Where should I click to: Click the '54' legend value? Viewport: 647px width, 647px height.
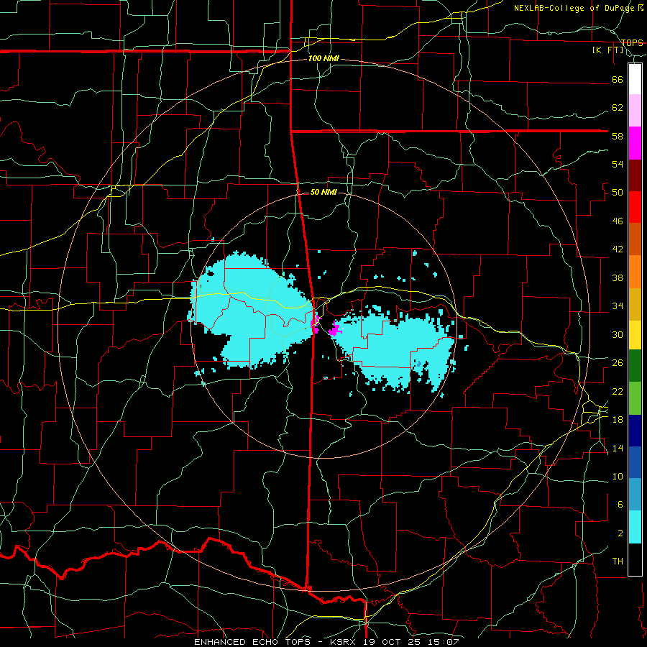618,164
